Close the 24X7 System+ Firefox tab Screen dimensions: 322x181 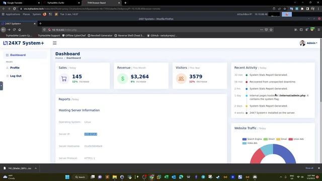click(x=35, y=24)
